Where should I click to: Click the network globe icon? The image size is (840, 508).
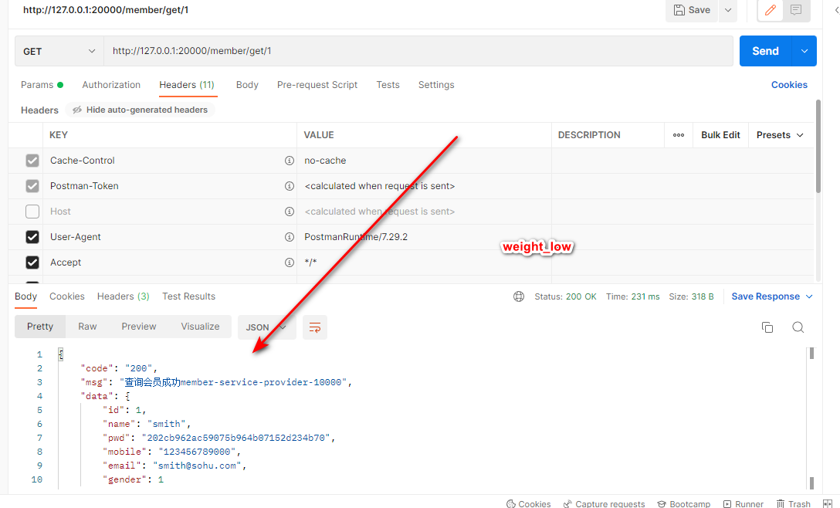[519, 297]
